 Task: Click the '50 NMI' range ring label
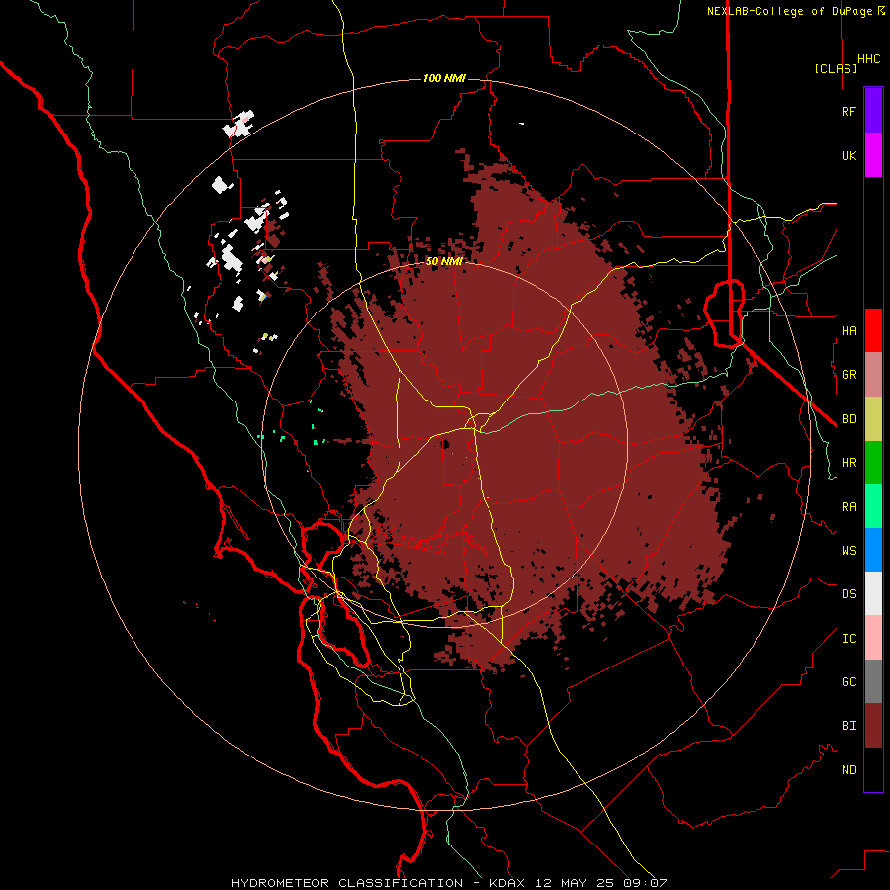pyautogui.click(x=444, y=261)
